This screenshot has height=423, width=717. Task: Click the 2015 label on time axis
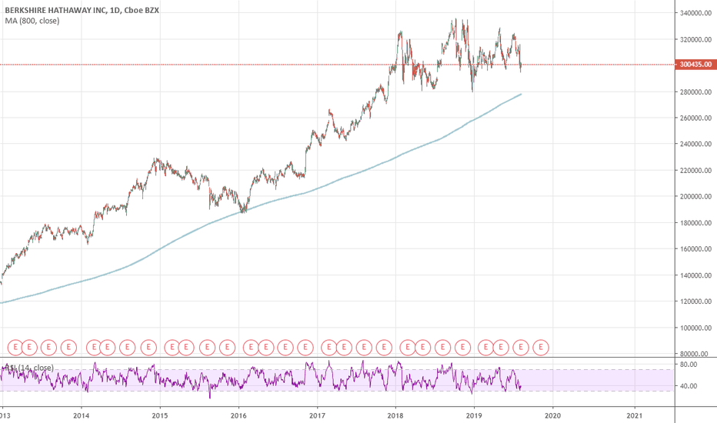click(x=160, y=415)
